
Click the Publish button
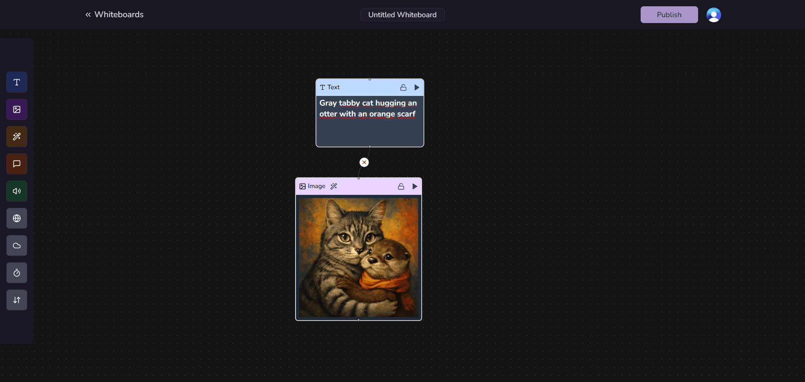[669, 15]
